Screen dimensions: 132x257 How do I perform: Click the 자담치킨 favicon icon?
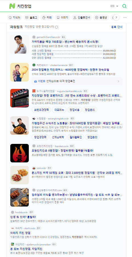coord(13,244)
